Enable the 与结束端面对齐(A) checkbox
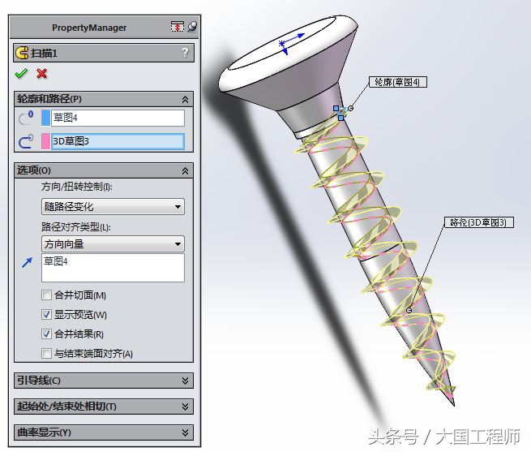 point(46,353)
